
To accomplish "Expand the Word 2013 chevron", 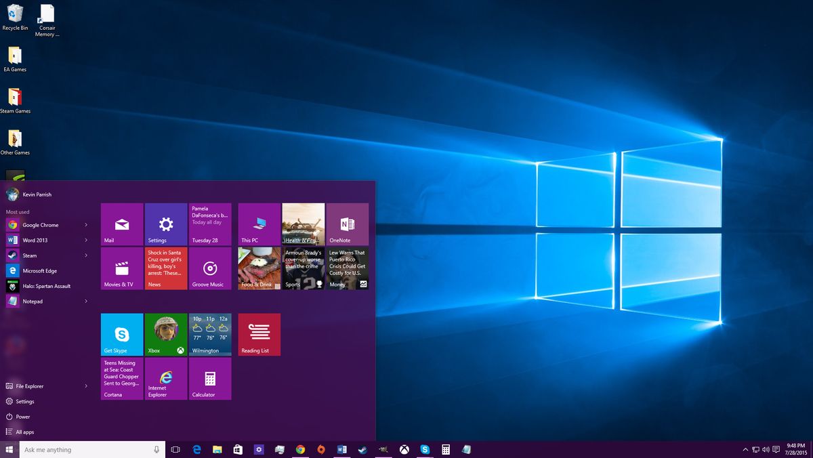I will (x=87, y=240).
